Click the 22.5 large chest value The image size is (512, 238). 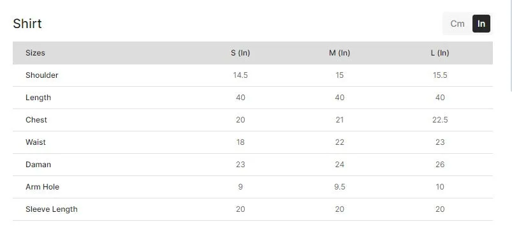pos(440,120)
